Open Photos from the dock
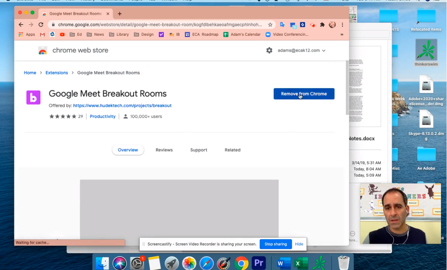 [x=189, y=263]
